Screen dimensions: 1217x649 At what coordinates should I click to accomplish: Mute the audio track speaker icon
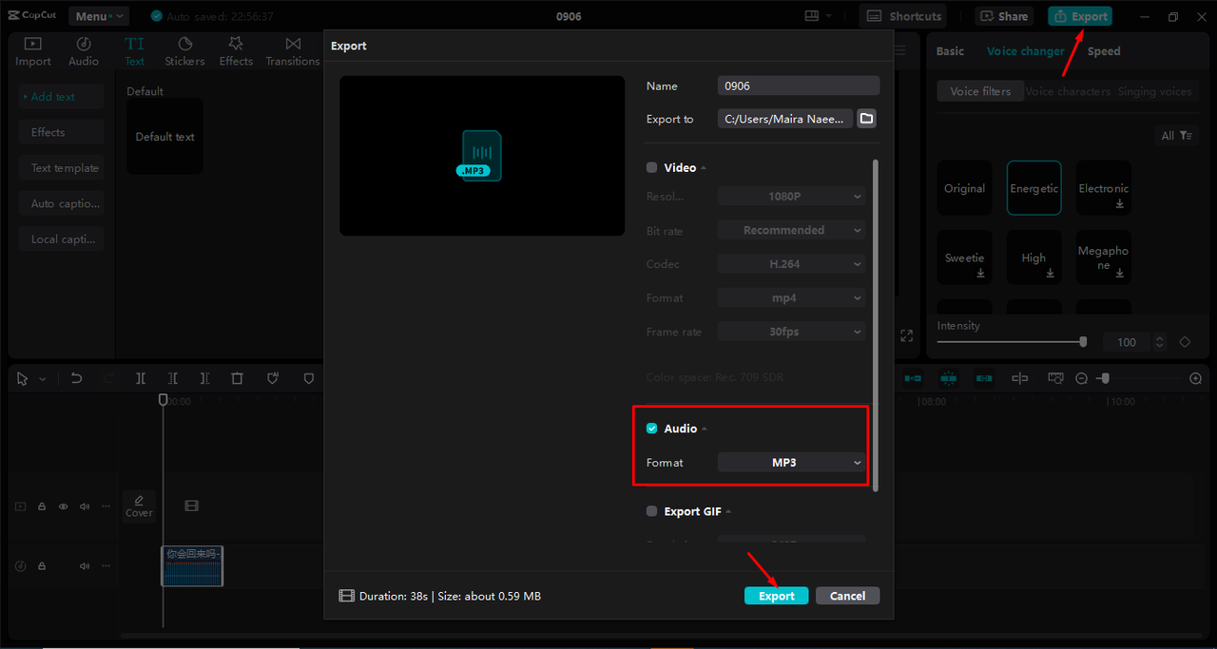(x=85, y=565)
